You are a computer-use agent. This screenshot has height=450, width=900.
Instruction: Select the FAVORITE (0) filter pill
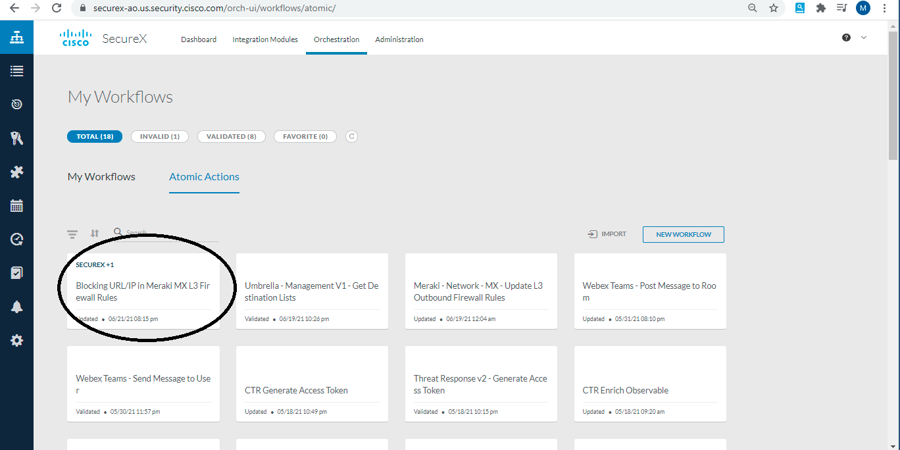[305, 136]
